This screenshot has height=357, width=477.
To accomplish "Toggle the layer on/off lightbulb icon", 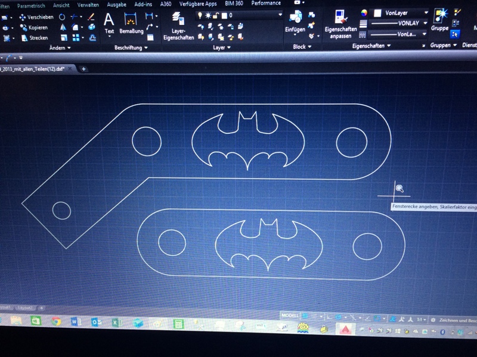I will [201, 15].
